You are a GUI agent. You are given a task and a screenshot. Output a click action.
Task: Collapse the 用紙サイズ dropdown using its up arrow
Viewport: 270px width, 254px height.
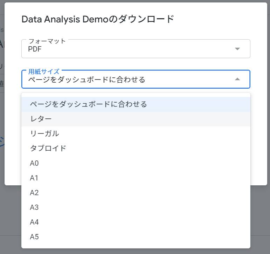pyautogui.click(x=237, y=79)
